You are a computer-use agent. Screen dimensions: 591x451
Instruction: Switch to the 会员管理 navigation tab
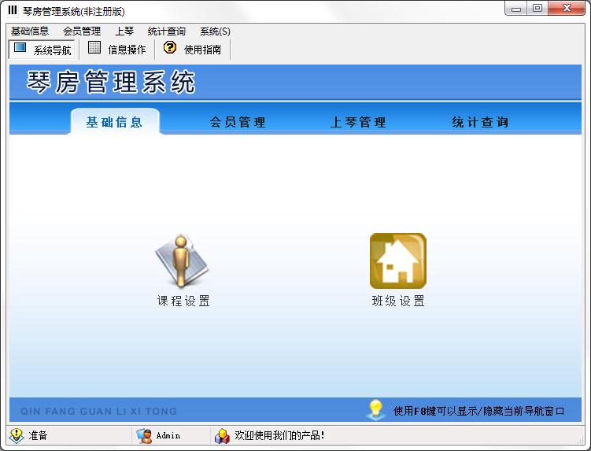238,122
